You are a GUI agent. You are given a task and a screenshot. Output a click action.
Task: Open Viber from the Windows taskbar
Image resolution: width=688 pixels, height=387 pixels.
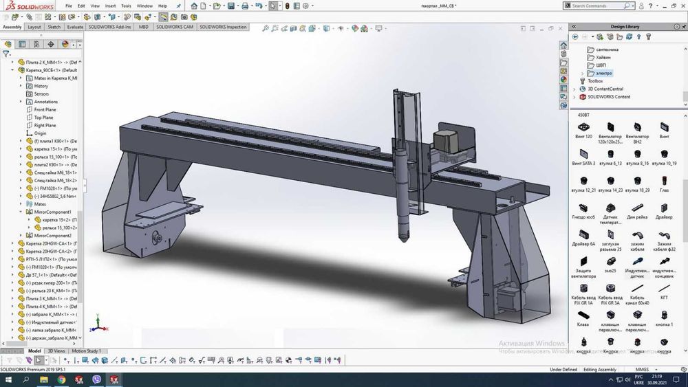[95, 379]
